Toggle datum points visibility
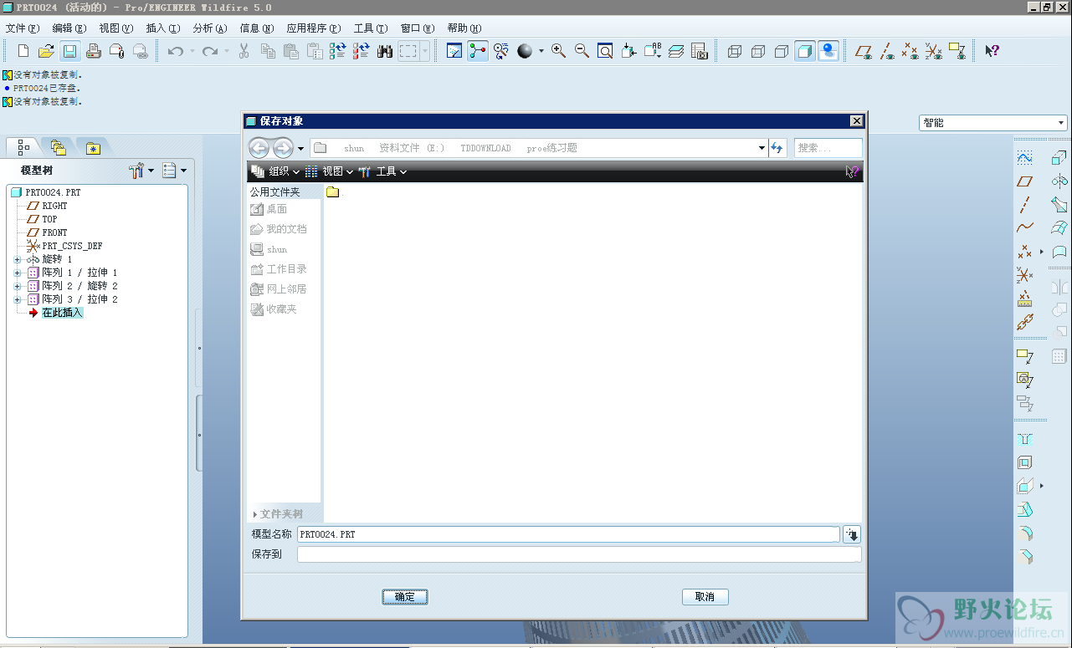 [910, 51]
